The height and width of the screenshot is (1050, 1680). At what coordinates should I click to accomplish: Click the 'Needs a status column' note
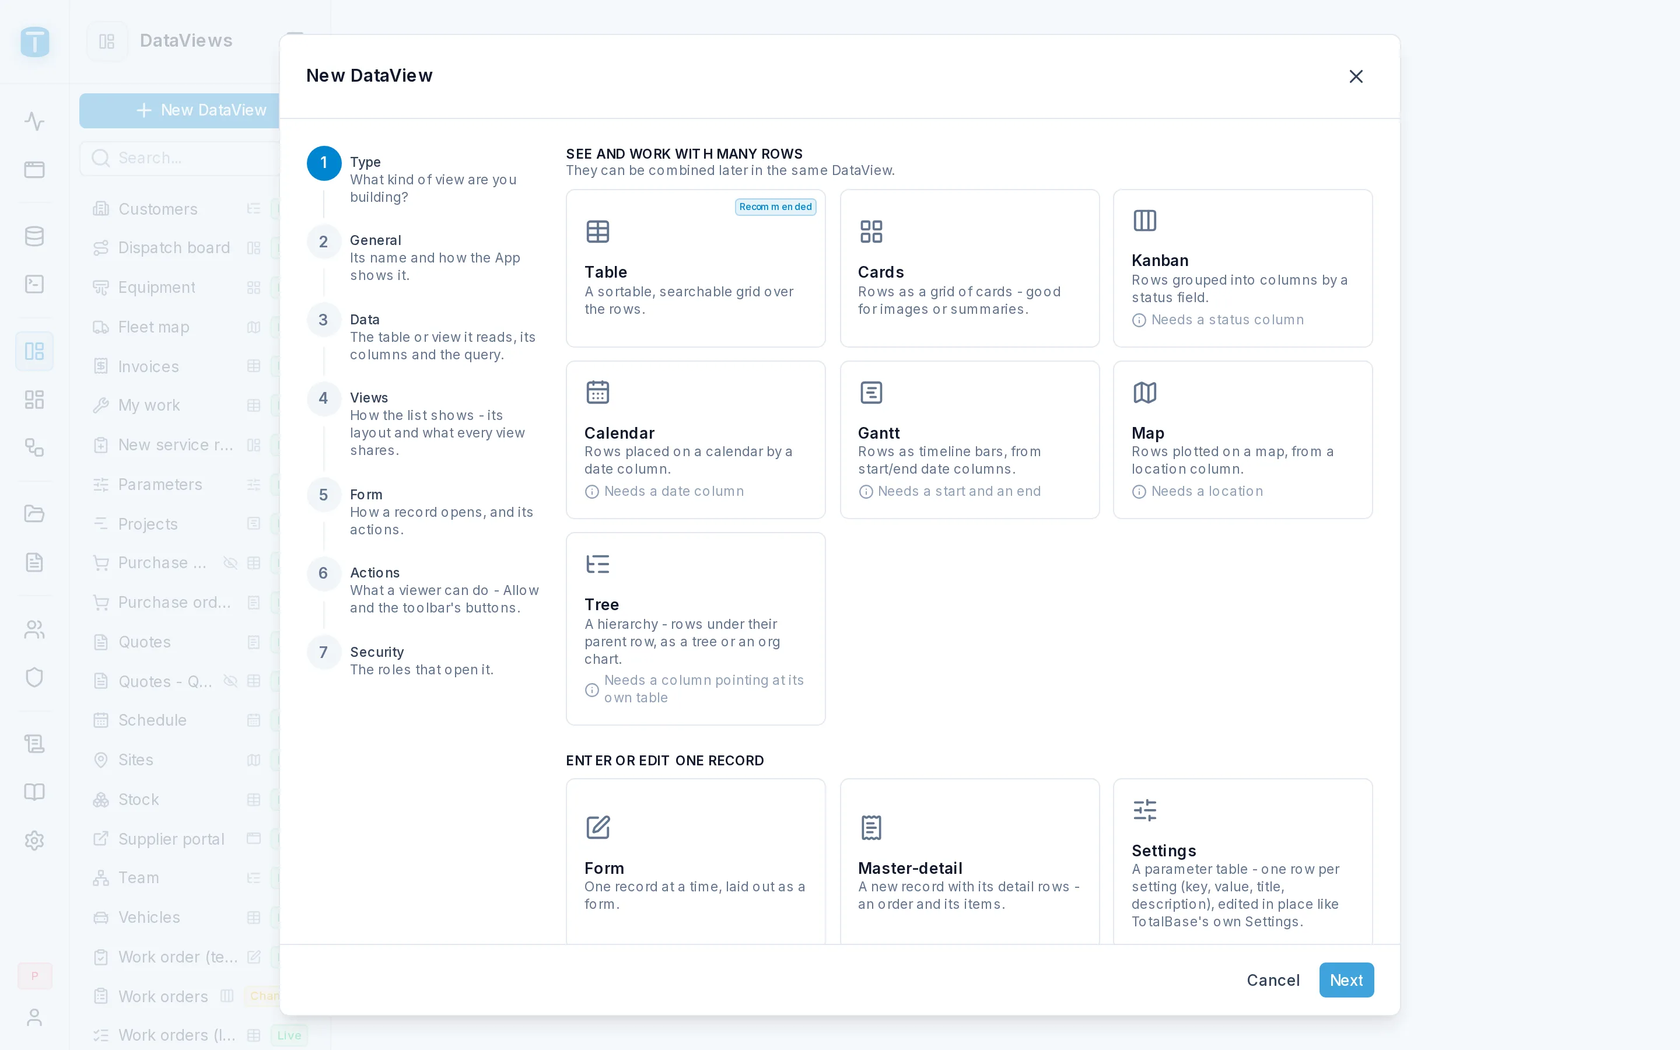(x=1217, y=320)
